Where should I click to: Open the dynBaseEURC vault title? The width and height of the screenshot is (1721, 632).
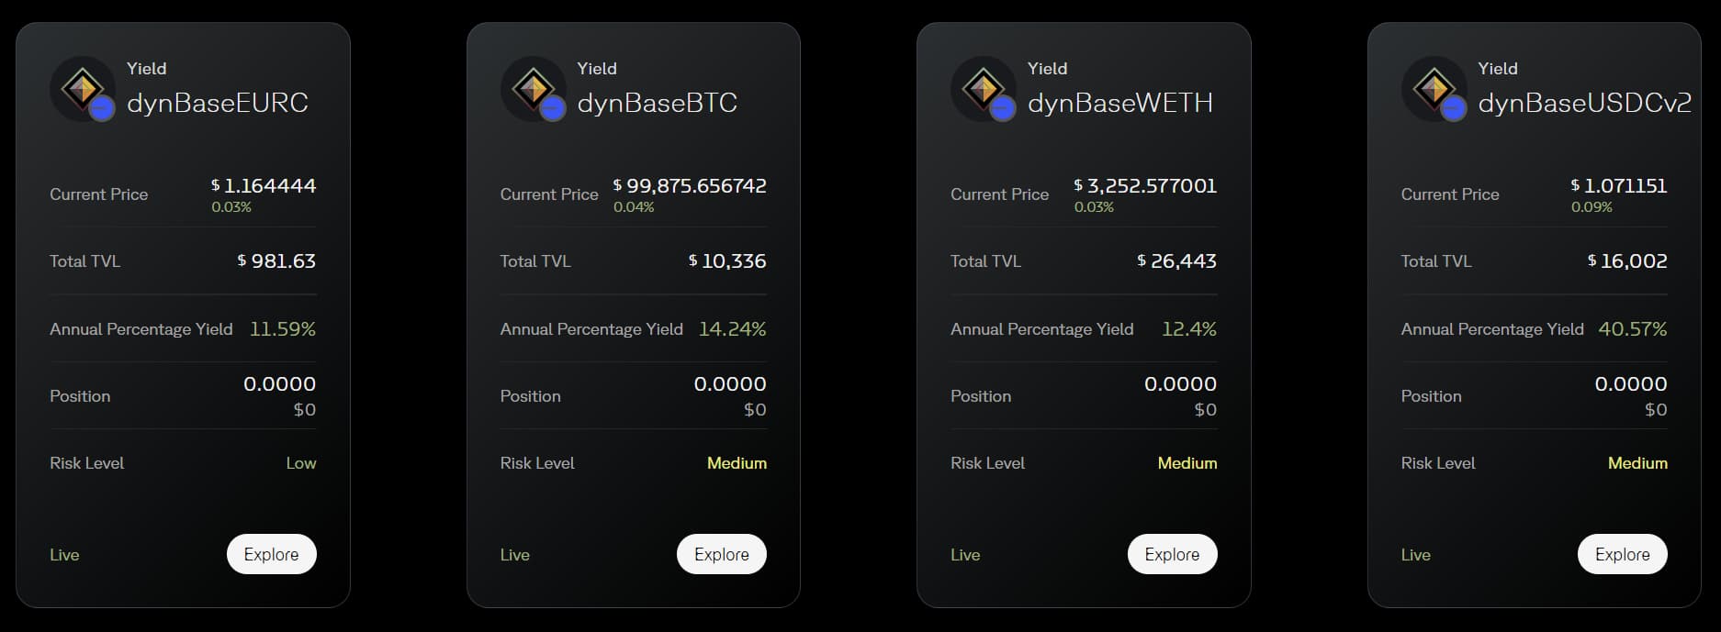(218, 103)
